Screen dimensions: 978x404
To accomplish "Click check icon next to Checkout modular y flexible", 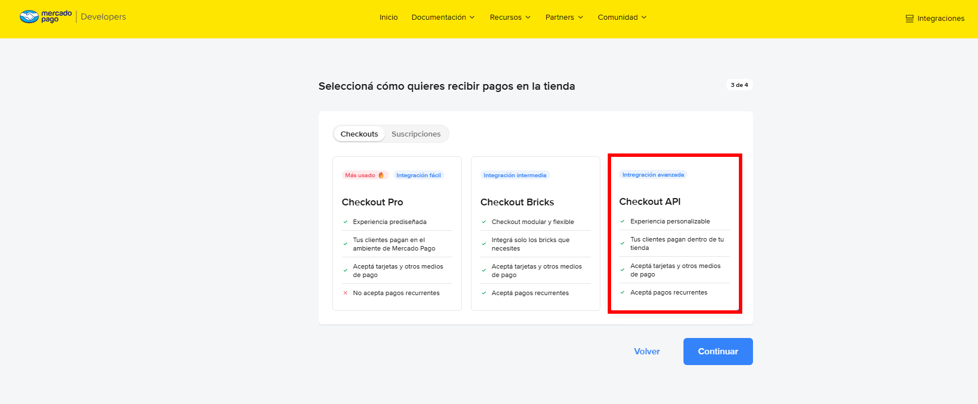I will 484,222.
